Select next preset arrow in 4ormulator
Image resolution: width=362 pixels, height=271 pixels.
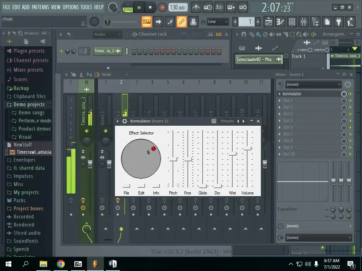243,121
